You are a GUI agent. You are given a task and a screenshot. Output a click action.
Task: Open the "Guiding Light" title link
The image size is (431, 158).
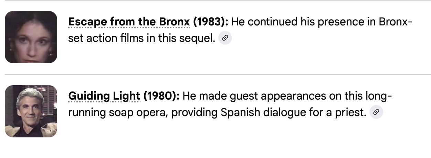click(x=104, y=96)
